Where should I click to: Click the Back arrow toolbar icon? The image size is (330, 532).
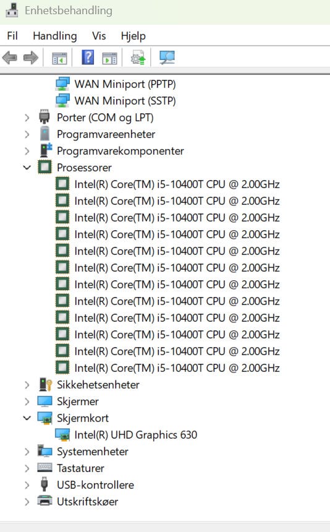(x=9, y=58)
